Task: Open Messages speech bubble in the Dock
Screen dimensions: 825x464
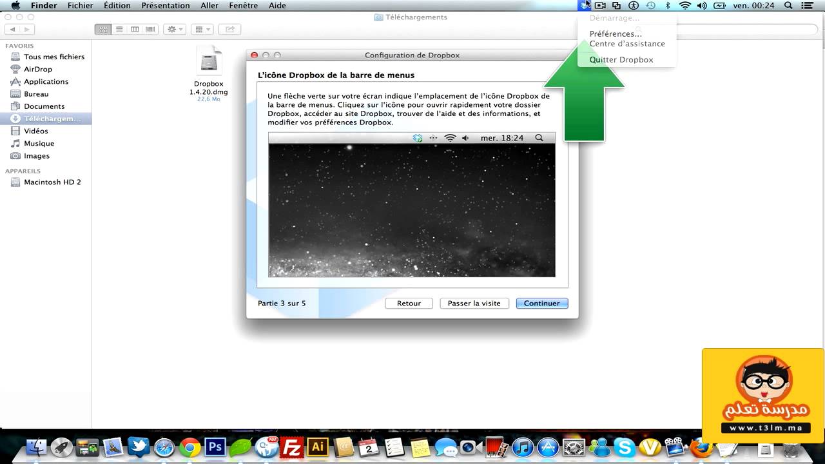Action: click(445, 447)
